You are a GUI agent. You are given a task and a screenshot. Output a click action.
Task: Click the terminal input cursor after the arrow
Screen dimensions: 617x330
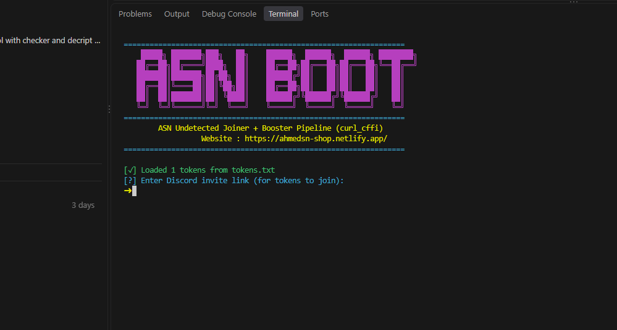135,191
